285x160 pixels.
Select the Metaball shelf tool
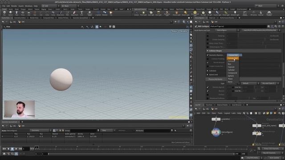click(105, 13)
